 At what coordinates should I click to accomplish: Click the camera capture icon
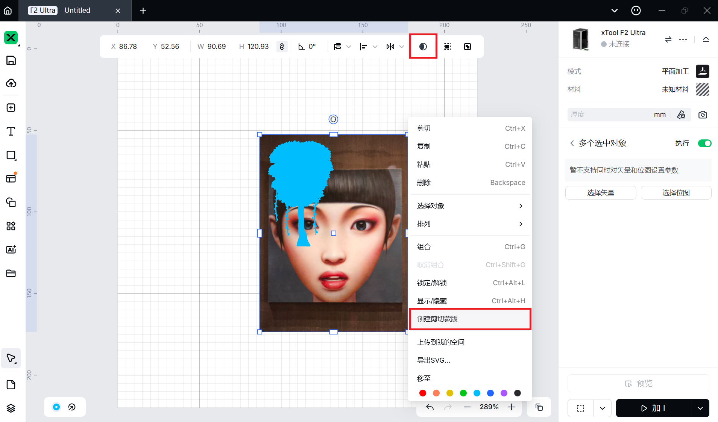tap(703, 115)
